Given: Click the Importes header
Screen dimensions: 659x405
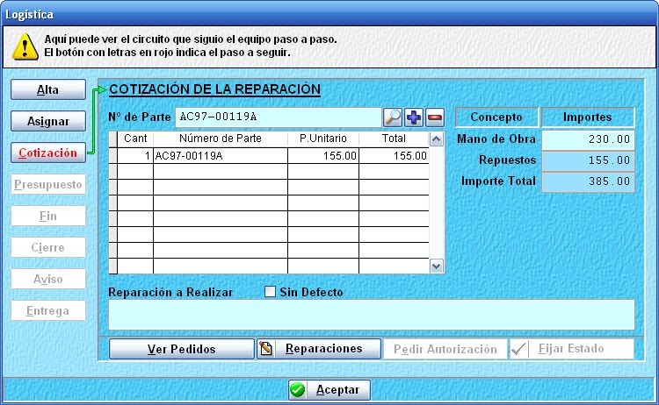Looking at the screenshot, I should (588, 117).
